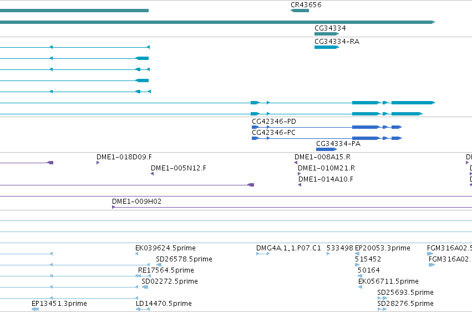Click SD28276.5prime label
The image size is (472, 312).
click(x=405, y=303)
